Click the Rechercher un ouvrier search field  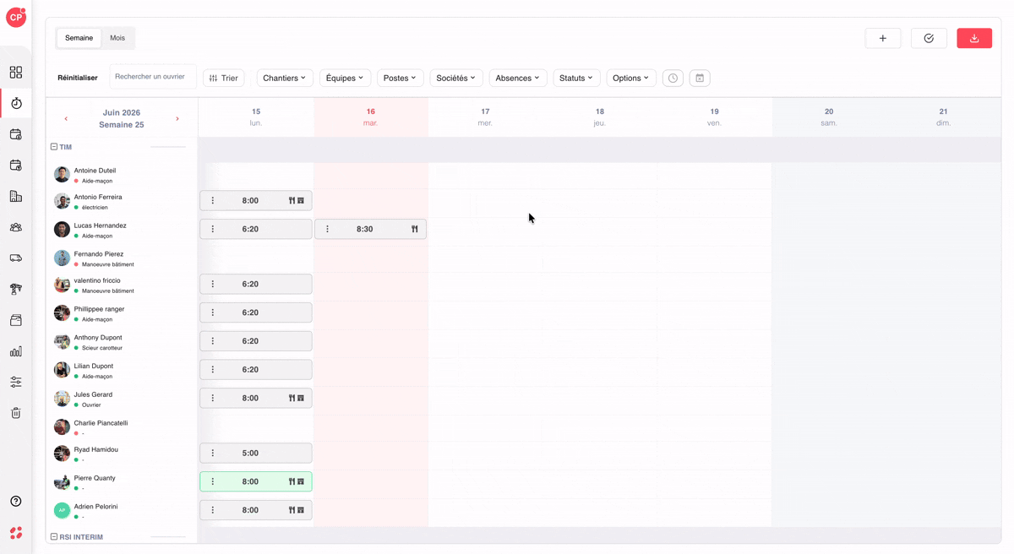153,77
